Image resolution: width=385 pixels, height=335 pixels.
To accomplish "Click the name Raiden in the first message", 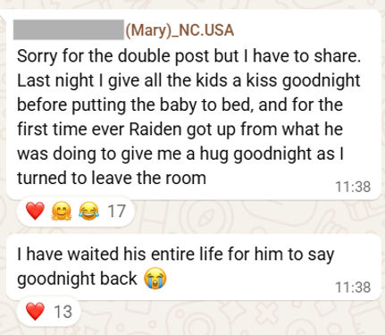I will tap(155, 130).
